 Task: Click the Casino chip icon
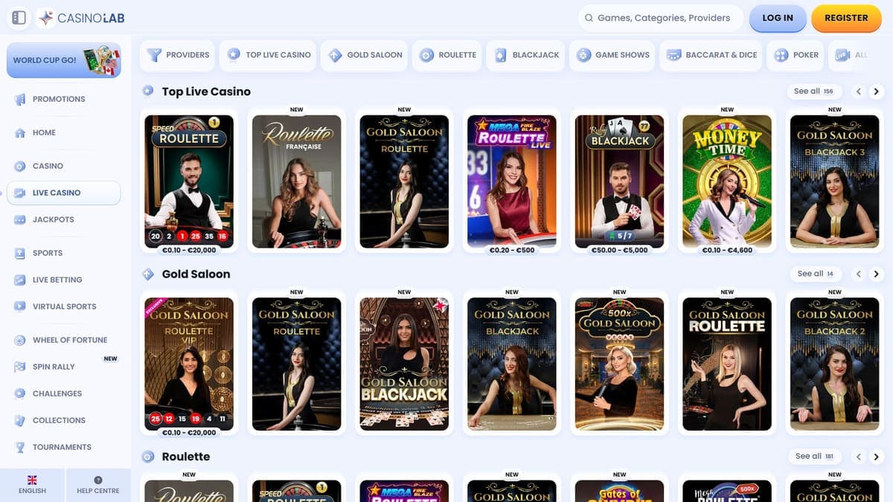[20, 166]
